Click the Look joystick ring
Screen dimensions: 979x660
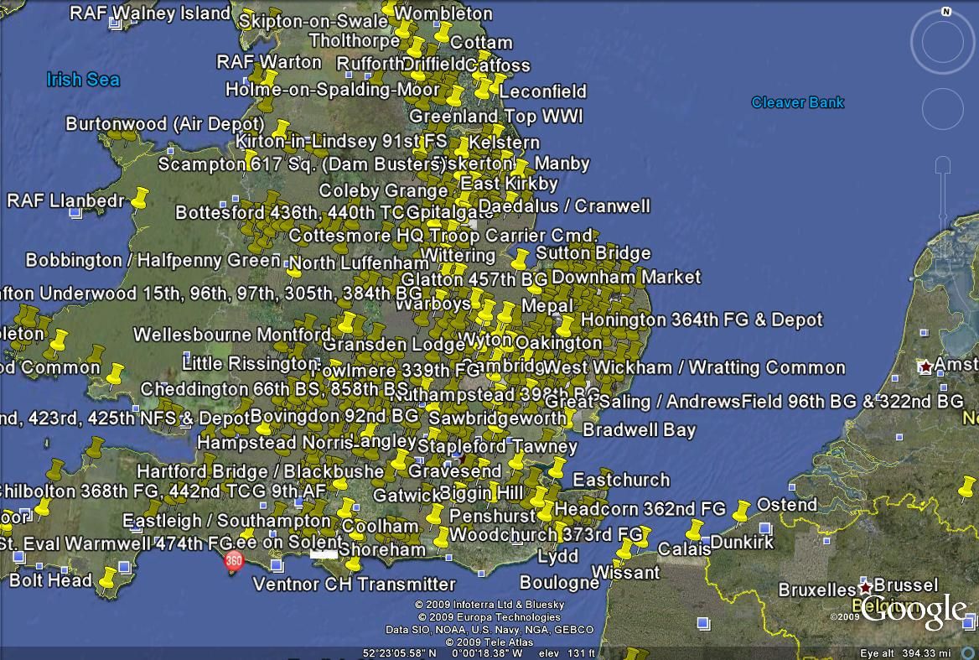(942, 42)
